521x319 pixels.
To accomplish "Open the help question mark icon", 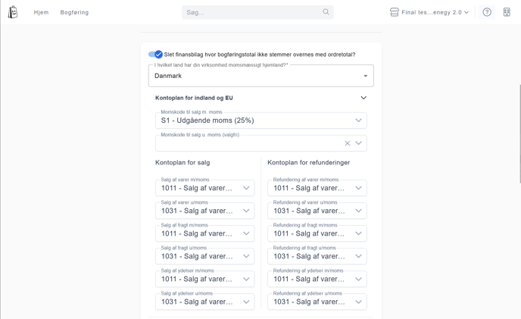I will [x=487, y=12].
